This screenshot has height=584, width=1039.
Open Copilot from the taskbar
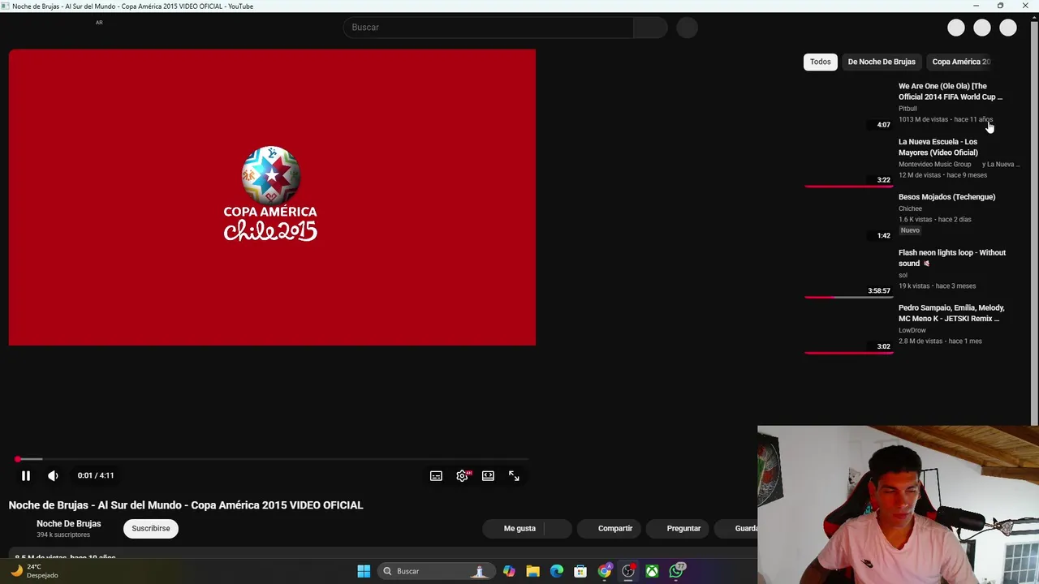pos(509,571)
